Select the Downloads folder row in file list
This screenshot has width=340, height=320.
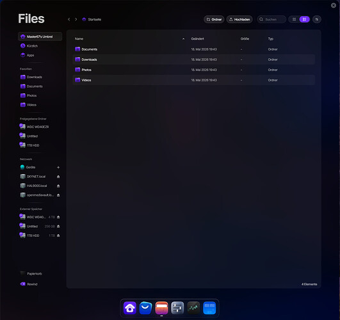pyautogui.click(x=194, y=60)
